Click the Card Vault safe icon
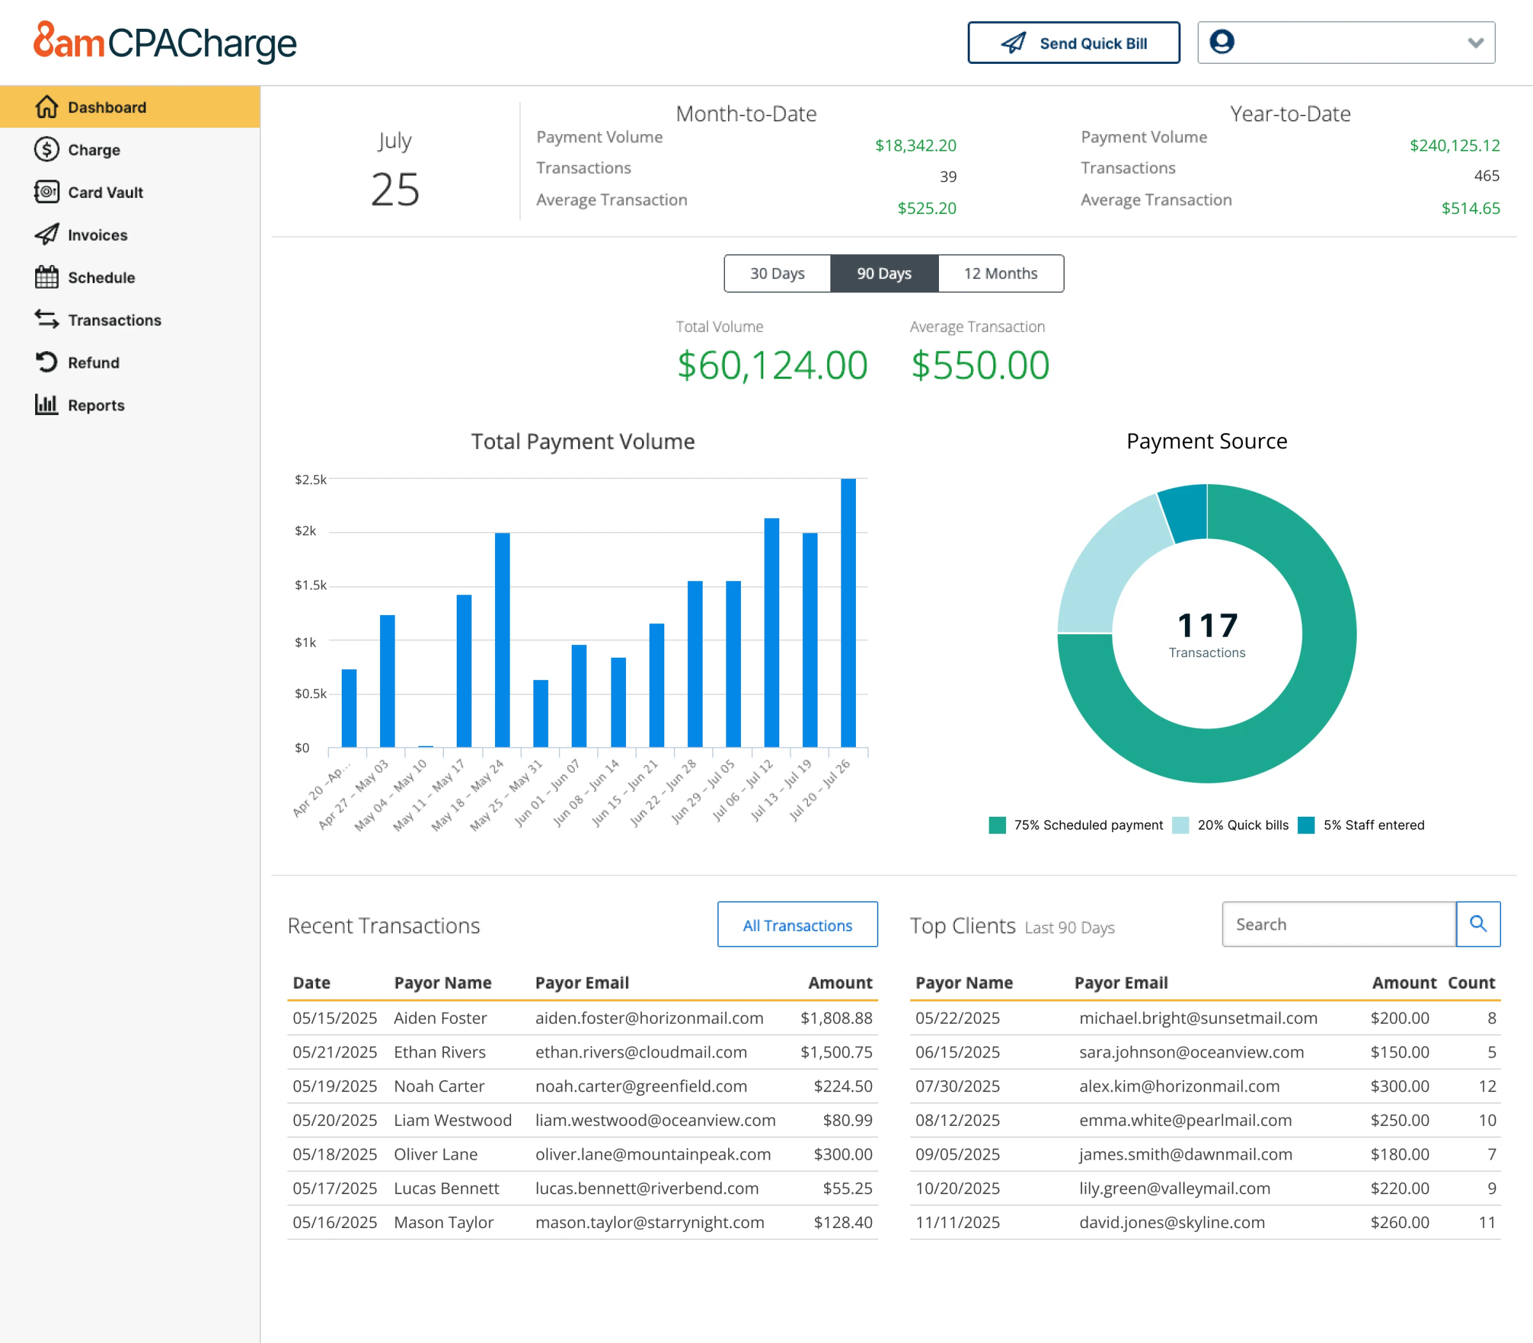1533x1343 pixels. (47, 192)
